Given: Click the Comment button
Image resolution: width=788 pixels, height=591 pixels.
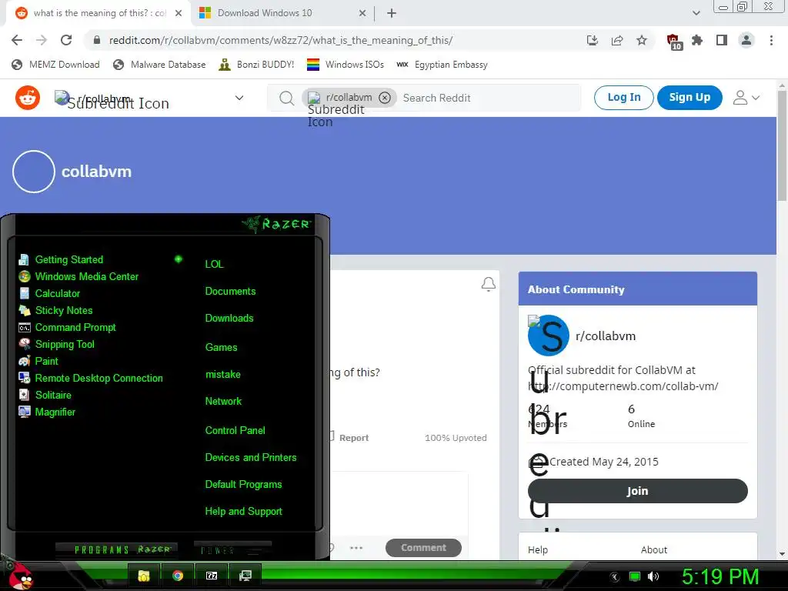Looking at the screenshot, I should [x=423, y=548].
